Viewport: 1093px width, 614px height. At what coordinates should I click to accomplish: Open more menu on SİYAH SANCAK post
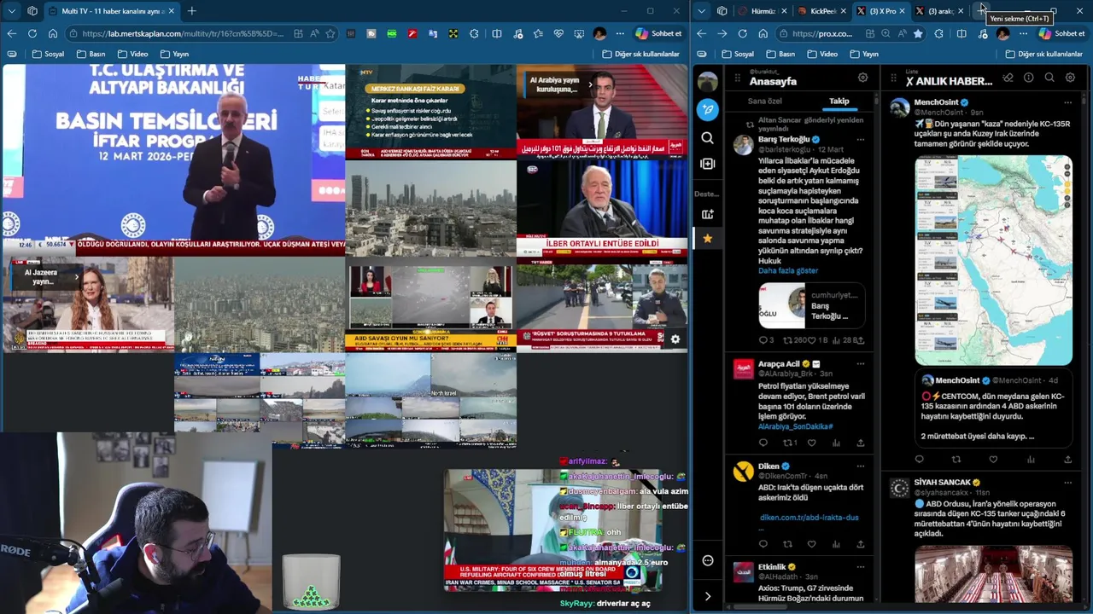point(1067,483)
